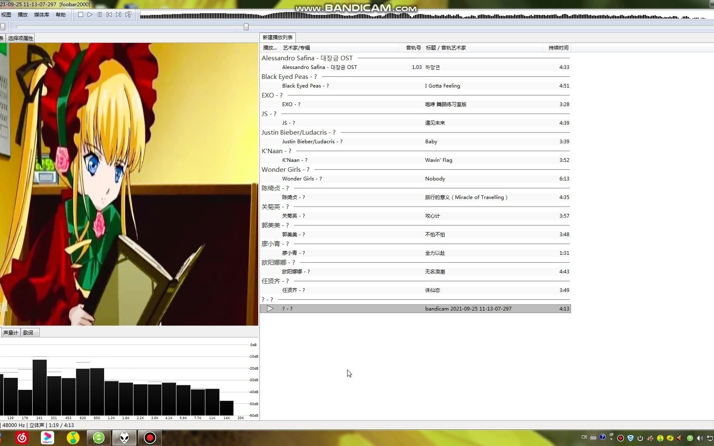Select the track 旅行的意义 (Miracle of Travelling)
This screenshot has height=446, width=714.
pyautogui.click(x=415, y=197)
